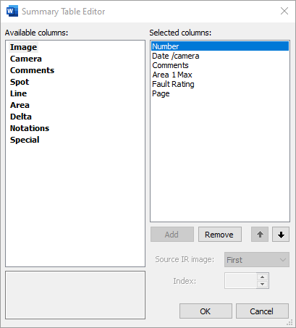Select Camera in Available columns
The height and width of the screenshot is (328, 296).
pos(26,59)
